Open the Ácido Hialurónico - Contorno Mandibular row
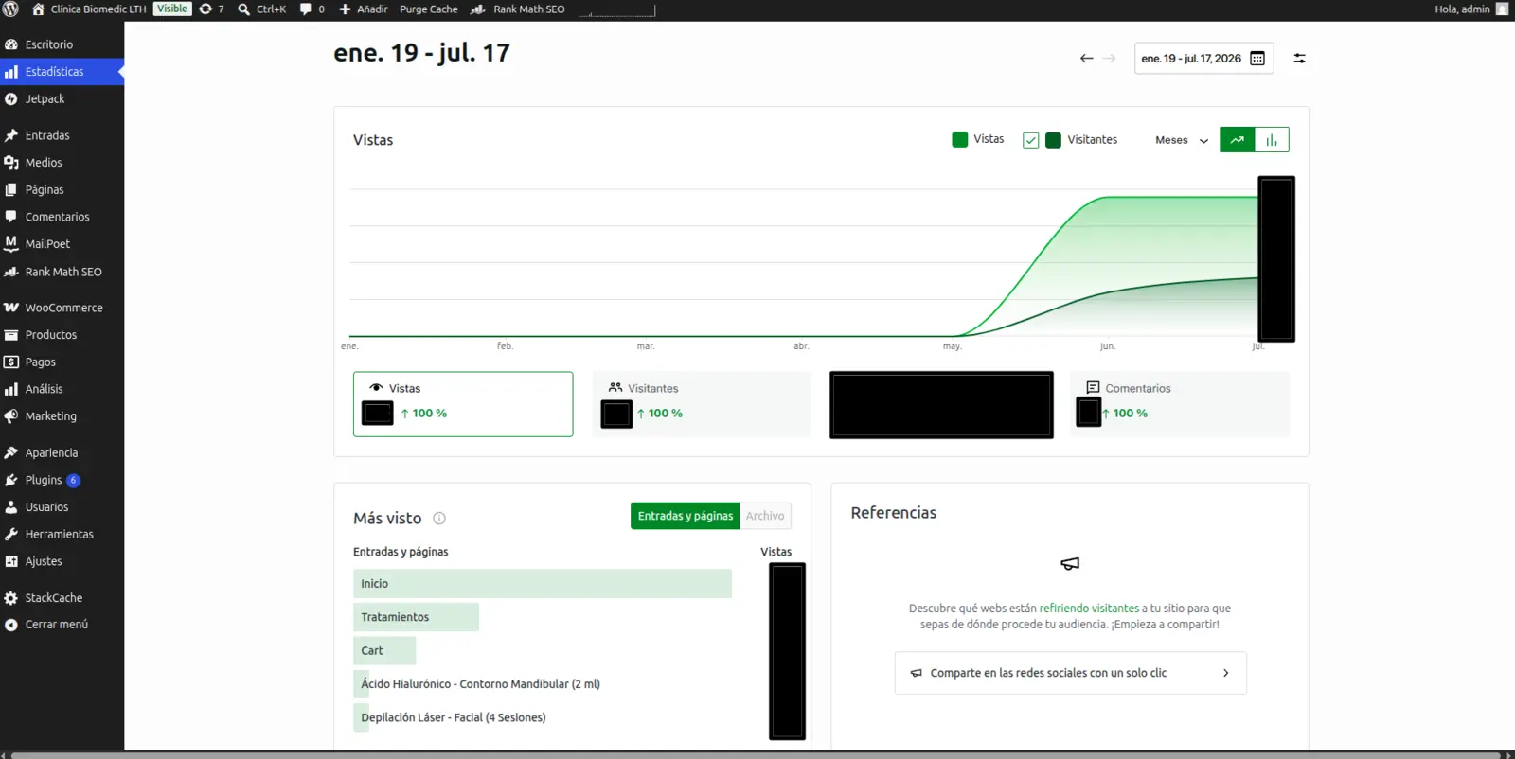The image size is (1515, 759). [480, 684]
